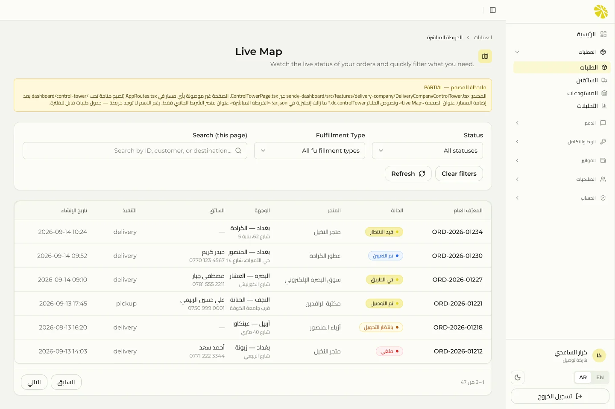Open السائقين drivers truck icon

[x=604, y=80]
